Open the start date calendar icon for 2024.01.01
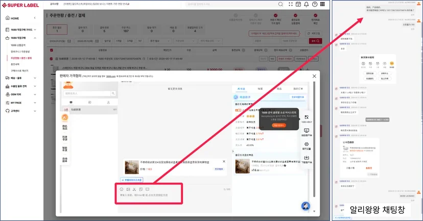This screenshot has height=221, width=423. 69,41
